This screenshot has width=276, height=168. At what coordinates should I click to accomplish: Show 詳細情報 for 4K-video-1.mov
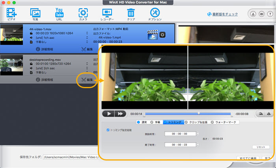click(44, 49)
